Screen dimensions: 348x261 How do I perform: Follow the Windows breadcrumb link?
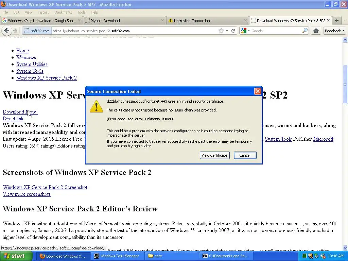click(26, 57)
